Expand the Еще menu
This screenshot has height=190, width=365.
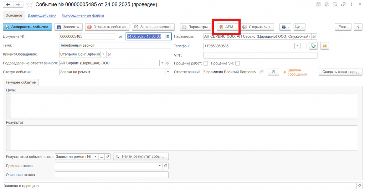pyautogui.click(x=344, y=27)
